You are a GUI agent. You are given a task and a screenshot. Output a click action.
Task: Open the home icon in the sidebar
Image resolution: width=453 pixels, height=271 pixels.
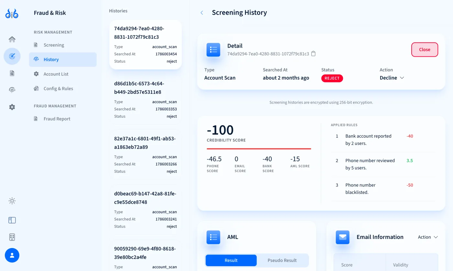pos(12,40)
